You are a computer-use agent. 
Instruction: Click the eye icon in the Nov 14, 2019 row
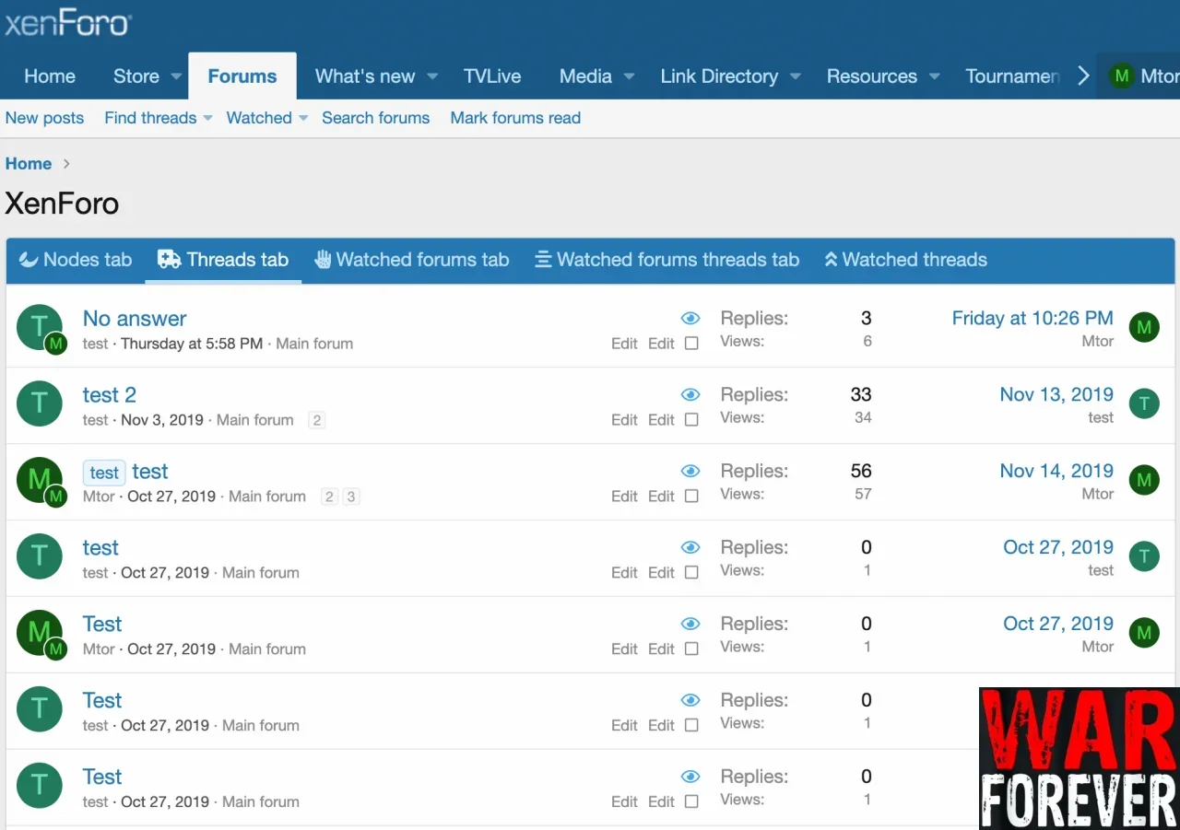[x=690, y=472]
